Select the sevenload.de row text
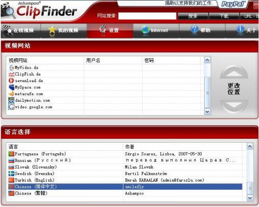The image size is (259, 207). click(29, 80)
